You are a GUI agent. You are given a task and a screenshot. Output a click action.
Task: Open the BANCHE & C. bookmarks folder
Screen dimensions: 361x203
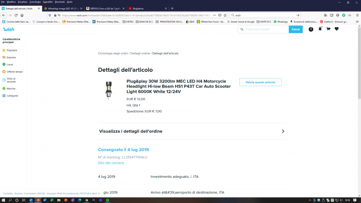[x=144, y=22]
